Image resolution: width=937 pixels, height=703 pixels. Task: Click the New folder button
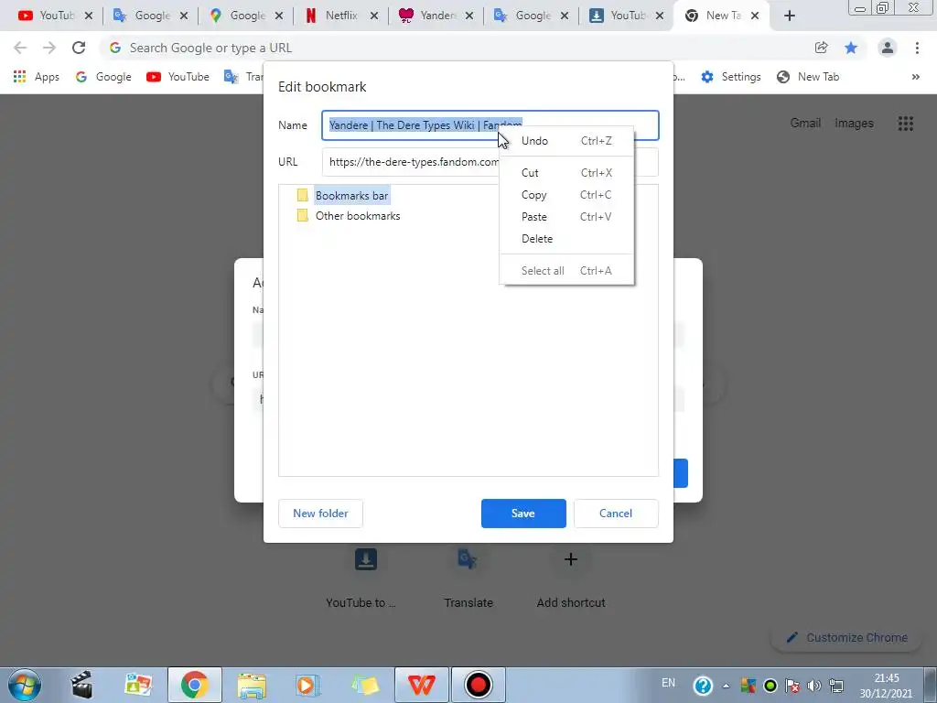pos(320,514)
